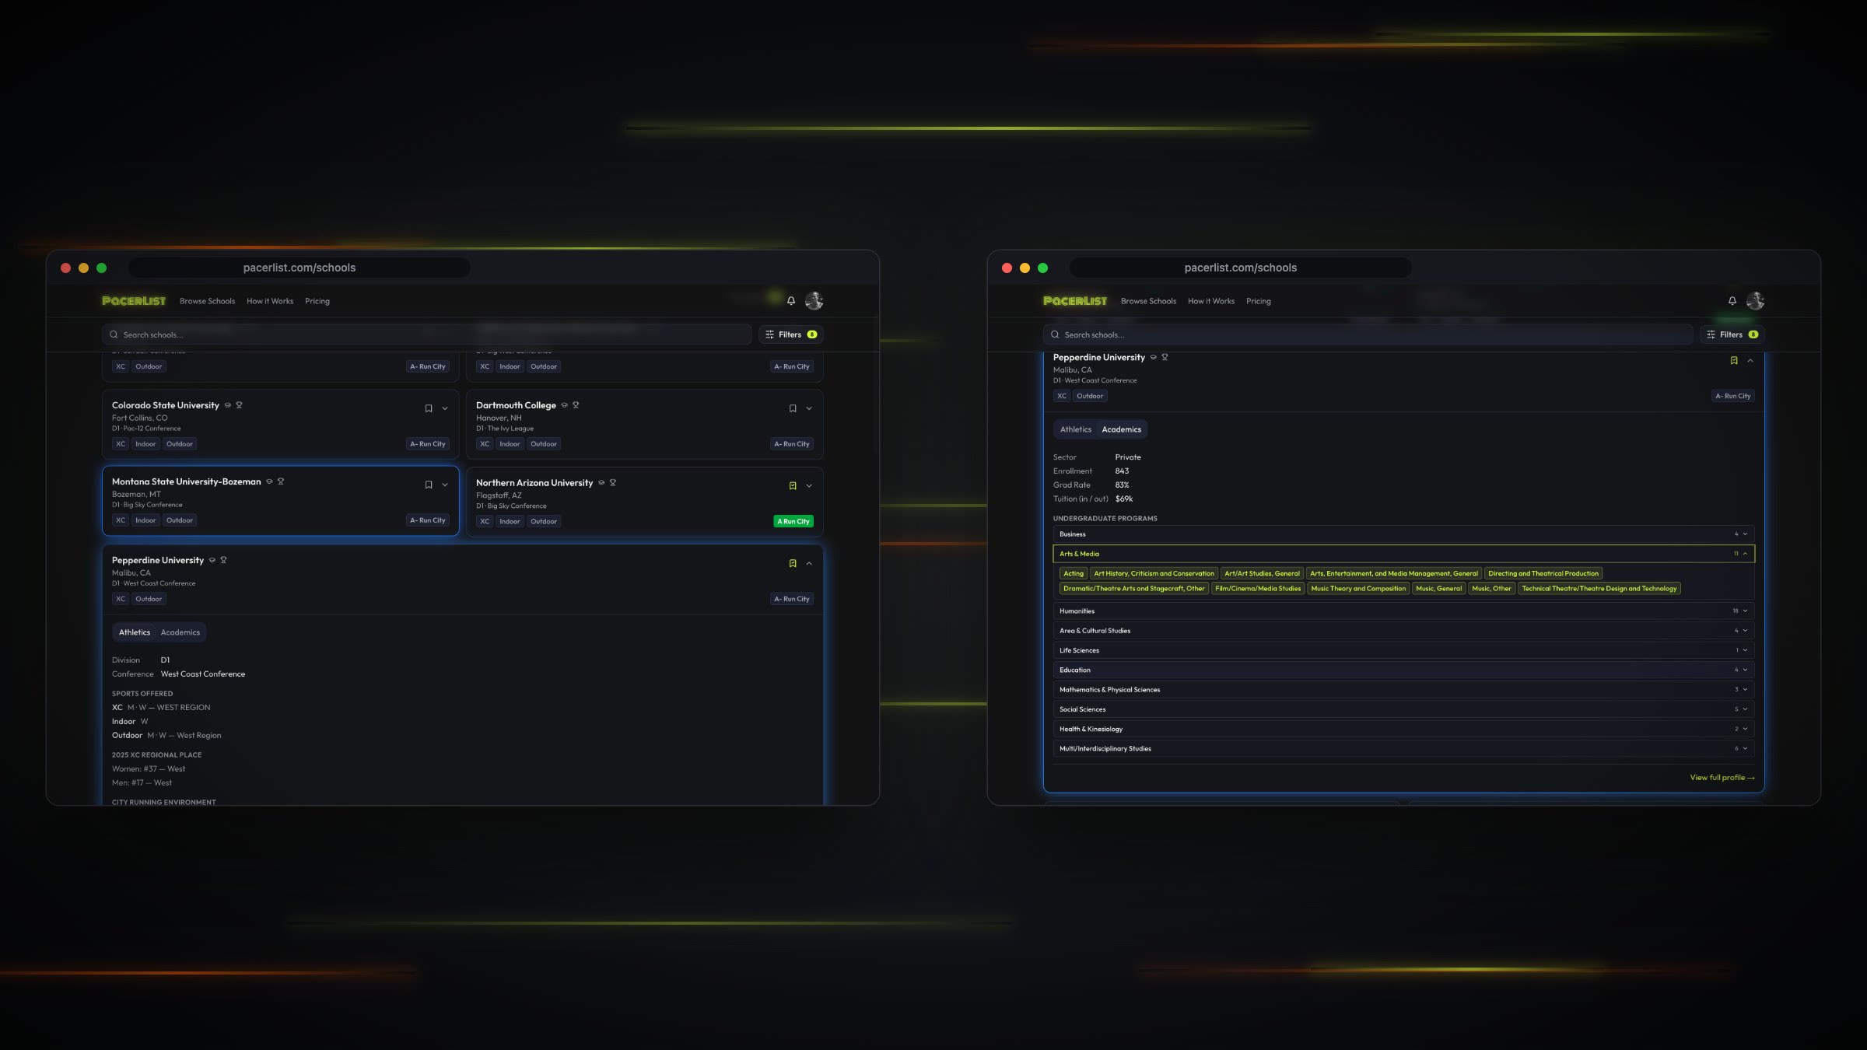Follow the View full profile link
This screenshot has height=1050, width=1867.
click(1722, 778)
